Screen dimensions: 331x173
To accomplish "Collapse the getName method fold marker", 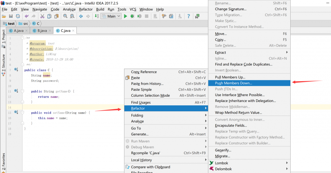I will tap(22, 91).
